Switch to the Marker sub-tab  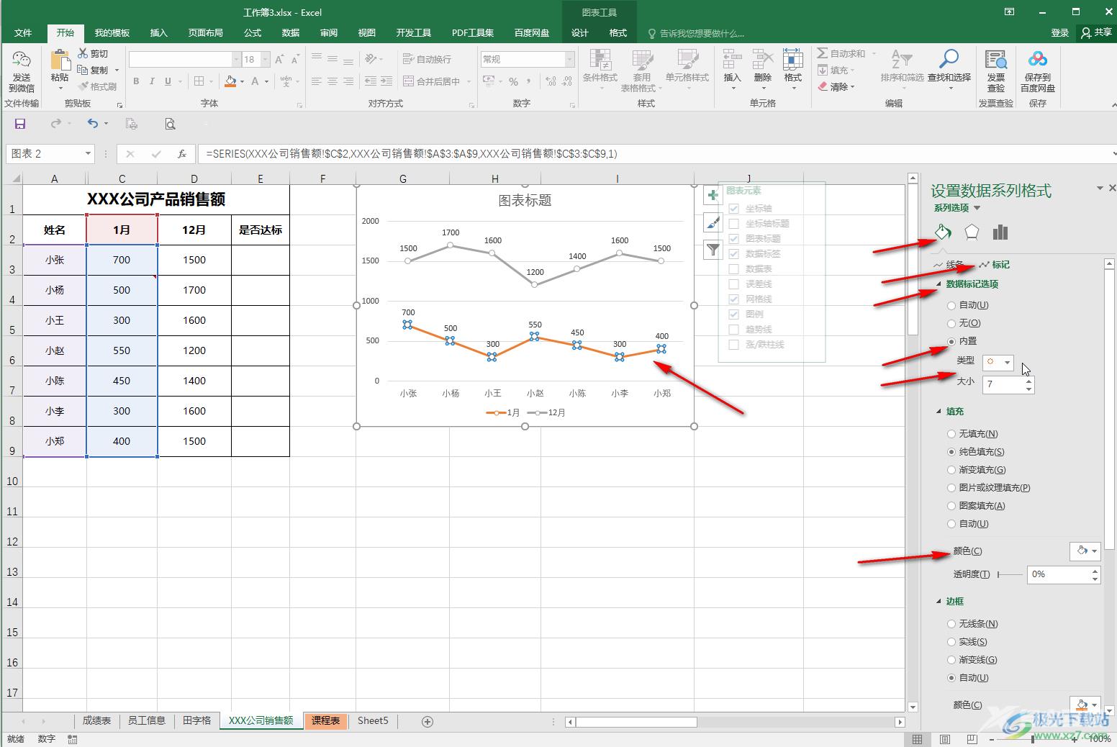click(x=995, y=265)
